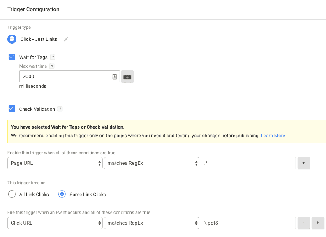Screen dimensions: 326x237
Task: Uncheck the Wait for Tags checkbox
Action: coord(12,57)
